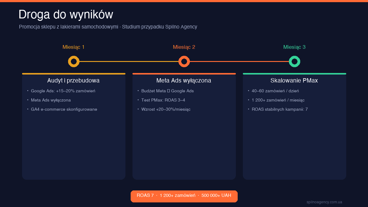Open the spilnoagency.com.ua link
This screenshot has height=207, width=368.
pyautogui.click(x=324, y=202)
